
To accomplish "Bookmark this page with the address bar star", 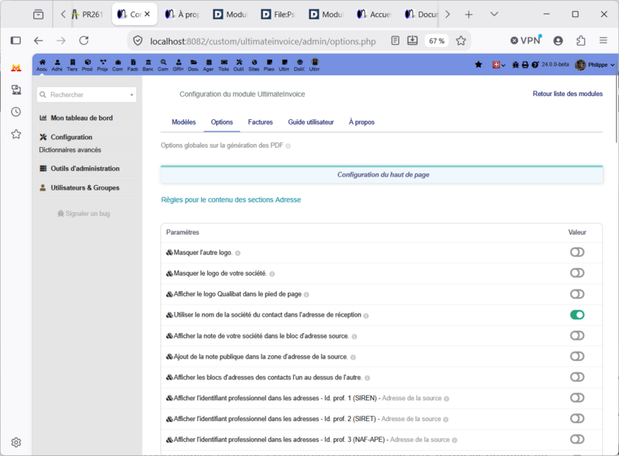I will click(x=460, y=40).
